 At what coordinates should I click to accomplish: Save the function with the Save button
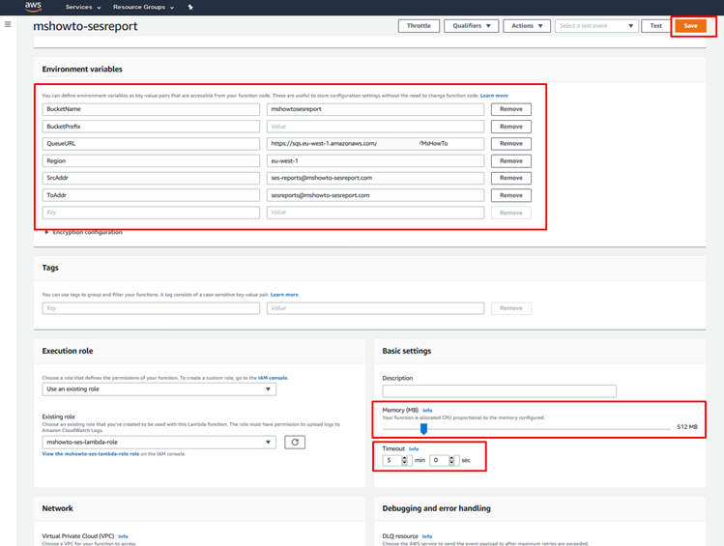pyautogui.click(x=691, y=26)
